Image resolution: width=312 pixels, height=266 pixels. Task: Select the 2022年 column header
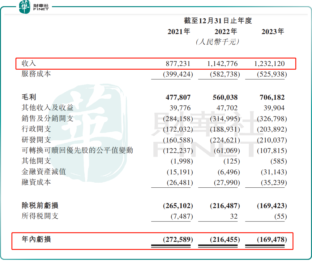coord(226,32)
